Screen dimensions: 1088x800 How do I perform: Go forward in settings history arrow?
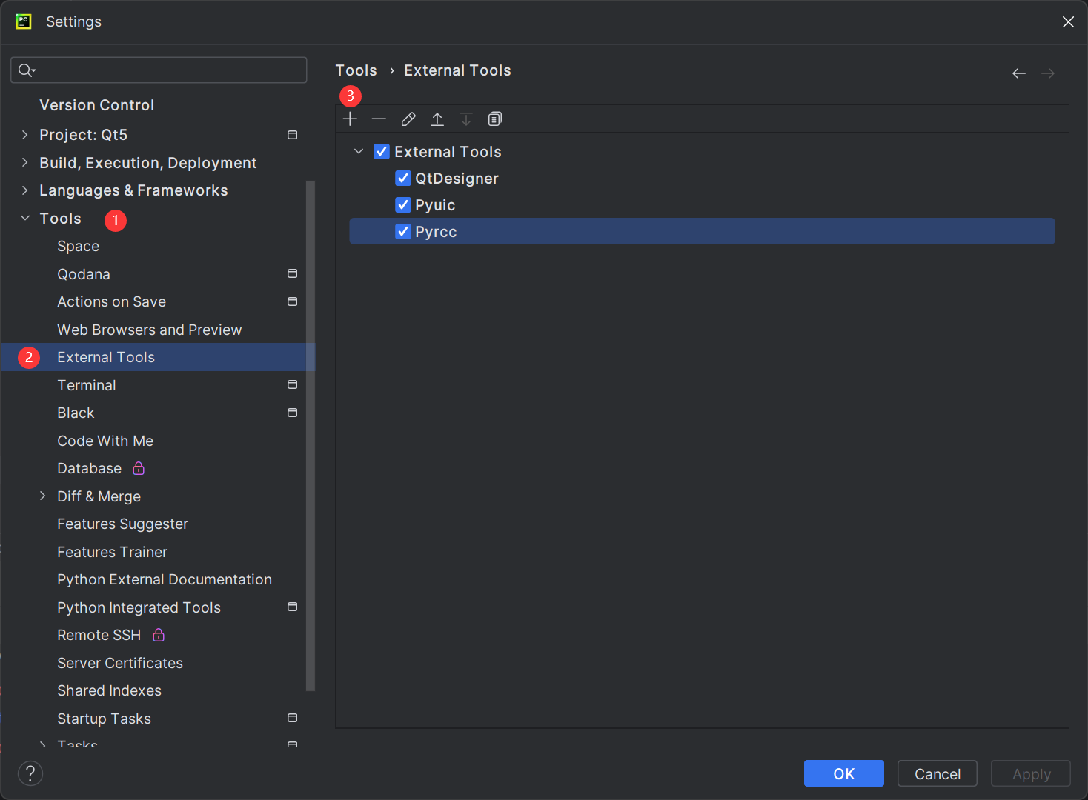click(1048, 73)
